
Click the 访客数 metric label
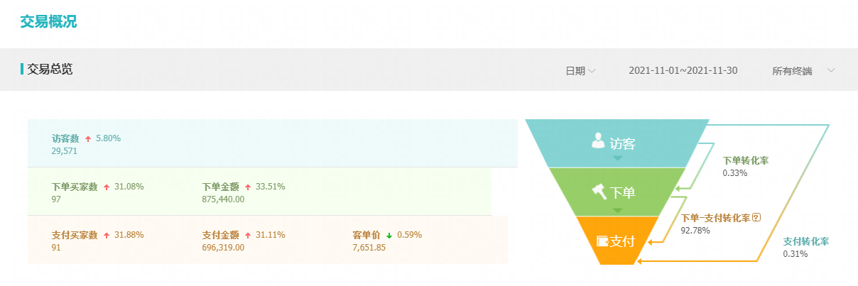[65, 139]
